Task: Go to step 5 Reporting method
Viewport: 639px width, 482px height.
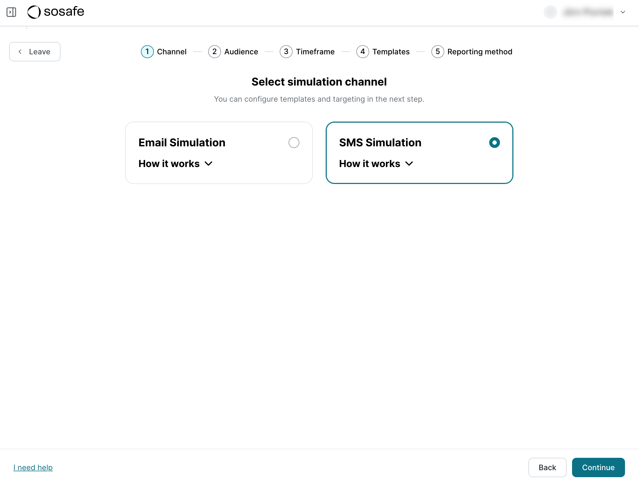Action: 472,52
